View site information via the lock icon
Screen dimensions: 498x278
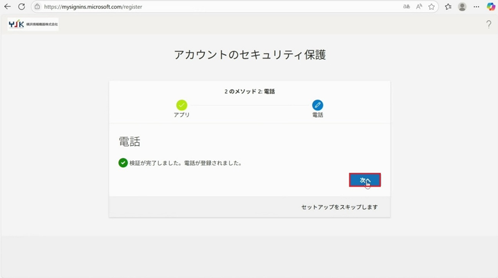click(x=37, y=7)
